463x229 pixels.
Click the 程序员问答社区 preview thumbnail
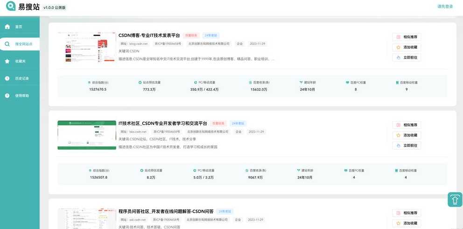(87, 219)
